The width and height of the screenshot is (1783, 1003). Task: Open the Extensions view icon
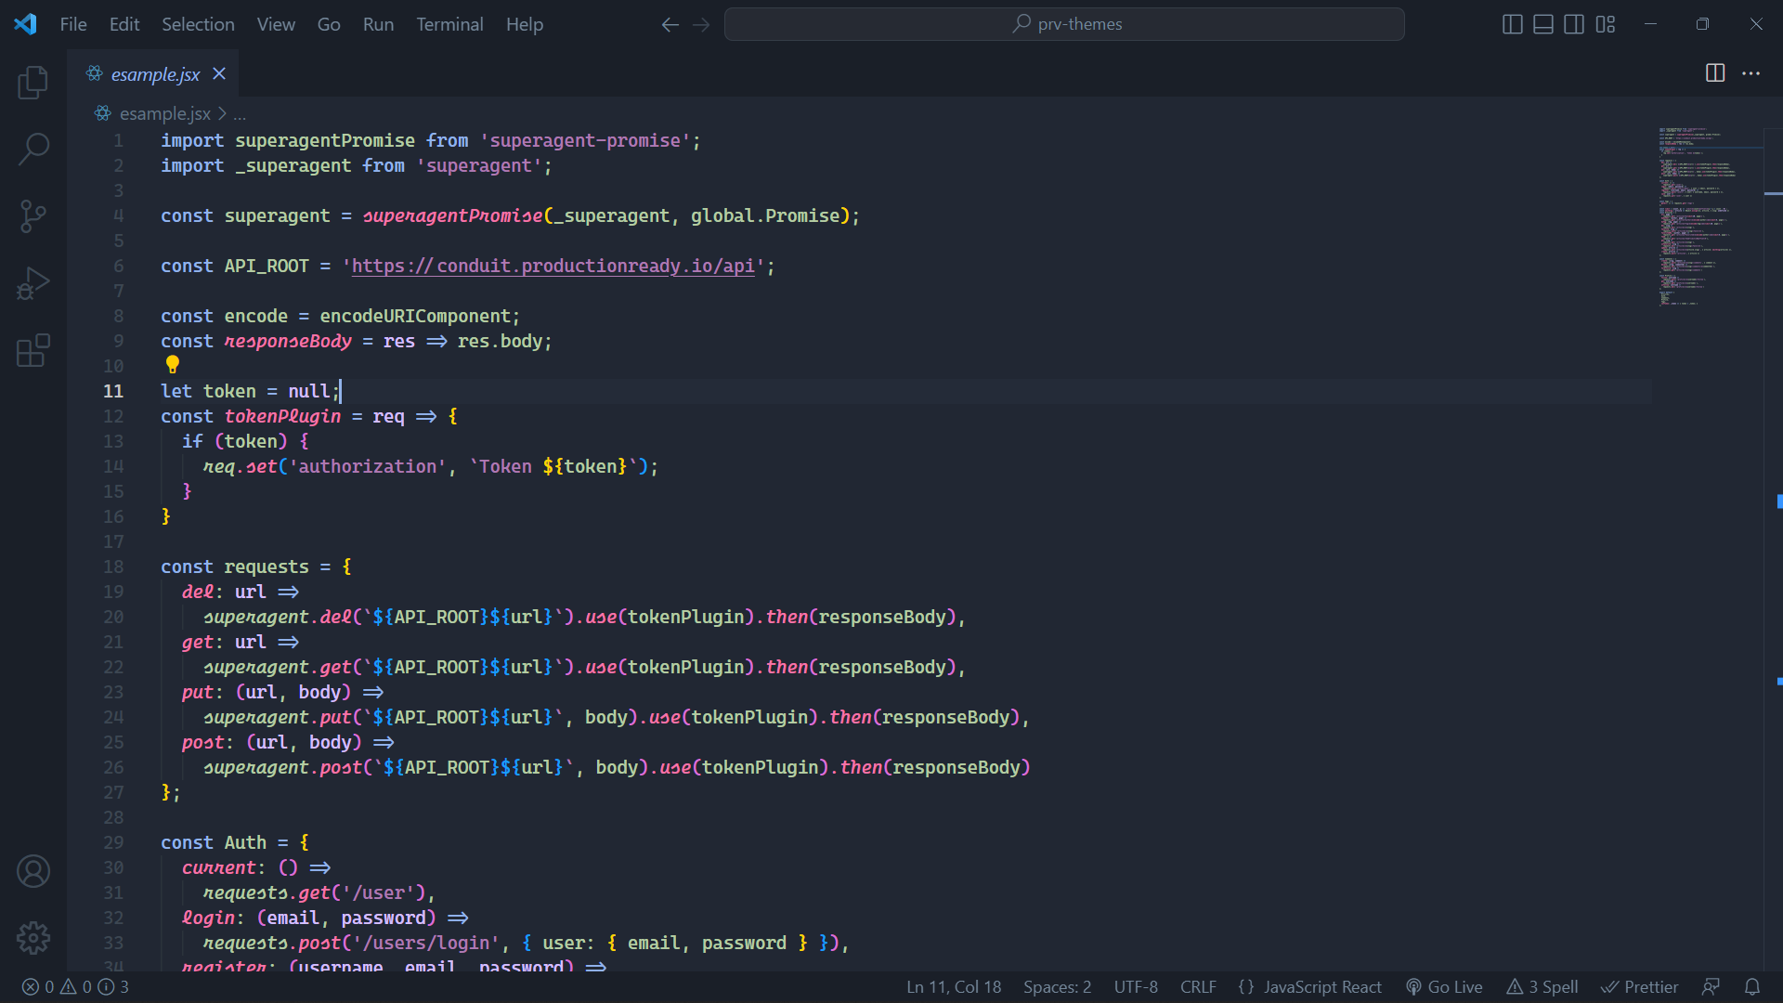point(33,351)
